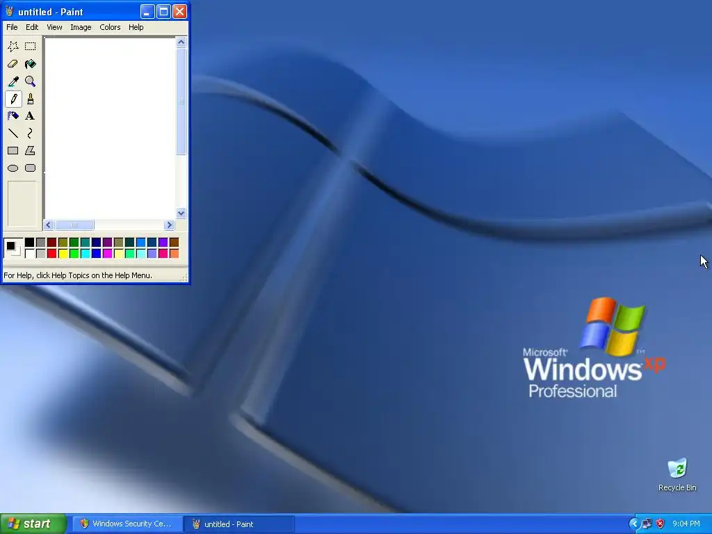Select the Rounded Rectangle tool

(x=31, y=168)
